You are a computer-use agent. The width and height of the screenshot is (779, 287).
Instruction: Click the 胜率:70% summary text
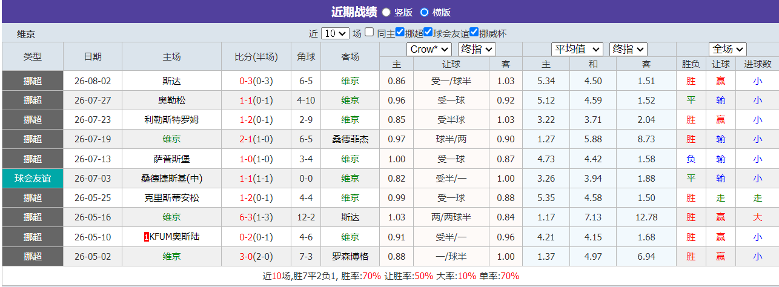click(362, 276)
